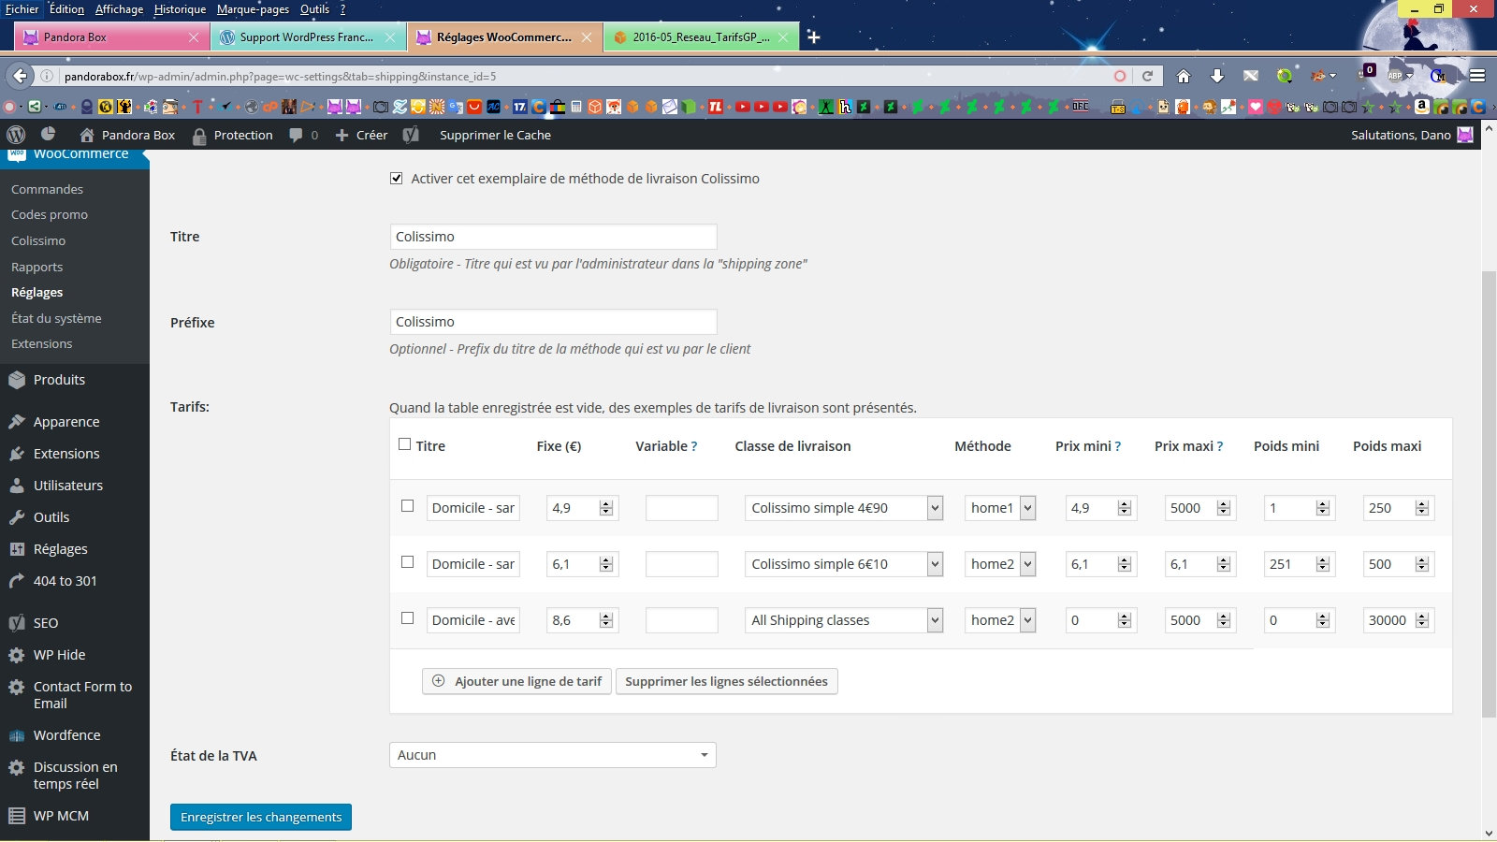The height and width of the screenshot is (842, 1497).
Task: Open Produits via its box icon in sidebar
Action: (17, 380)
